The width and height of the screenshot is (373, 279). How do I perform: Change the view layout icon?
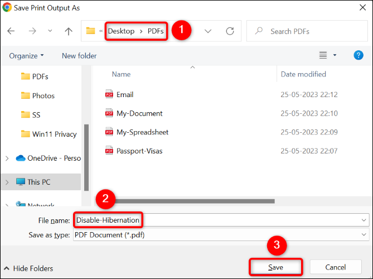(323, 55)
